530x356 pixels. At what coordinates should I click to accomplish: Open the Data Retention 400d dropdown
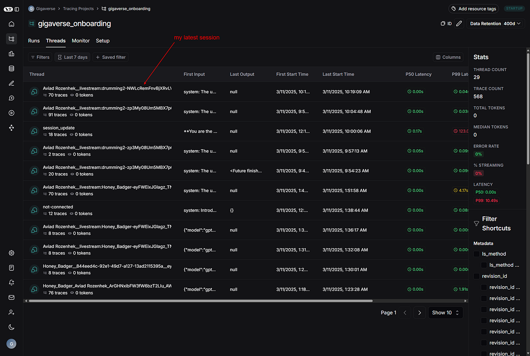click(x=495, y=23)
